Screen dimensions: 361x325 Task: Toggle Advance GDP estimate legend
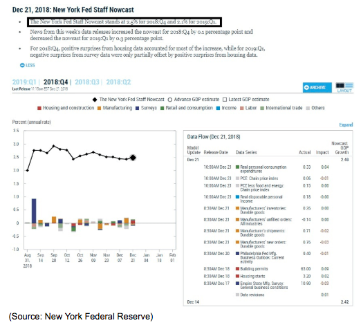(x=194, y=100)
